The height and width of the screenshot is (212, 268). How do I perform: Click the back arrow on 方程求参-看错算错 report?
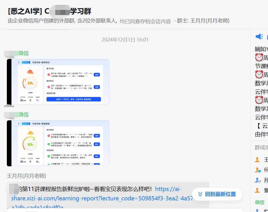click(x=19, y=124)
